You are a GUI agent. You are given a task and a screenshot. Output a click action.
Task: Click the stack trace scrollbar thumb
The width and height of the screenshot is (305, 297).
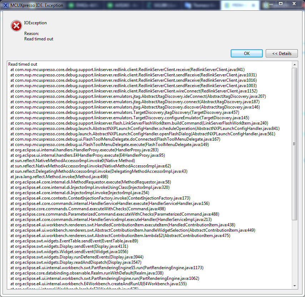tap(295, 144)
